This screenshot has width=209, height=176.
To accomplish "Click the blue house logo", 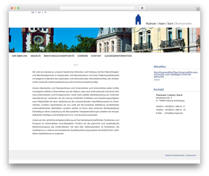I will pyautogui.click(x=138, y=20).
